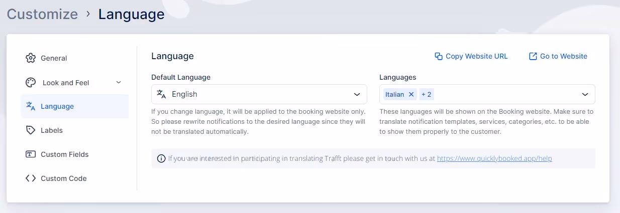Click the Default Language field label
Screen dimensions: 620x213
click(x=181, y=77)
